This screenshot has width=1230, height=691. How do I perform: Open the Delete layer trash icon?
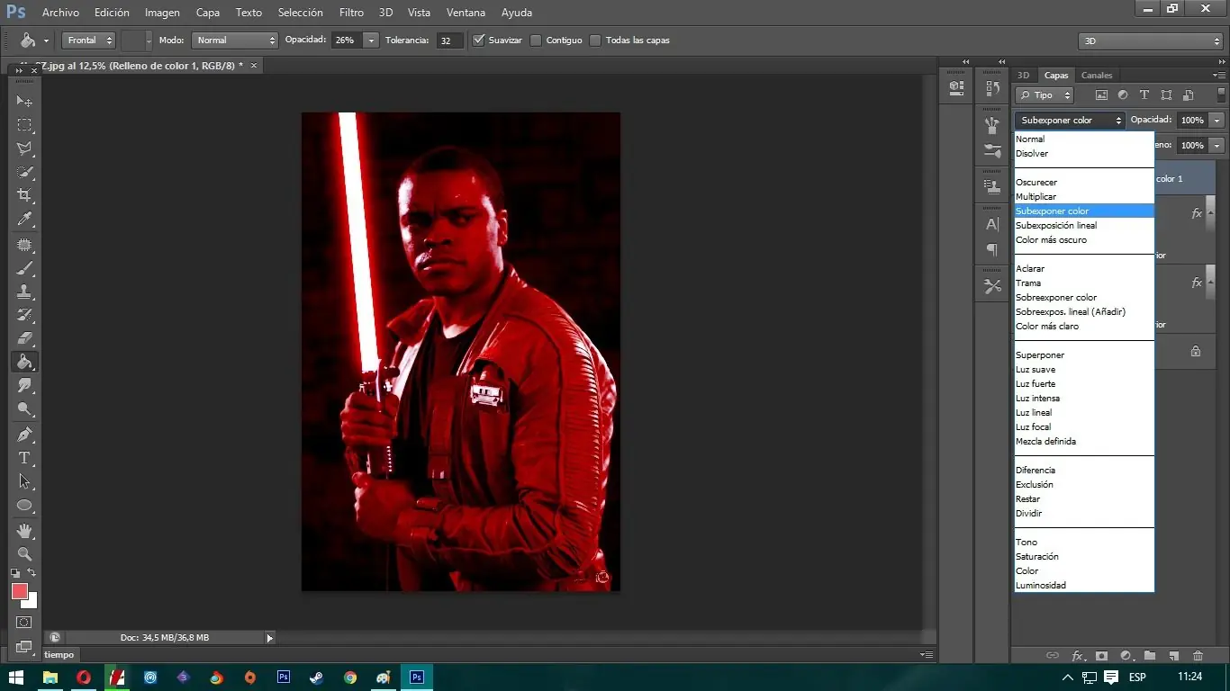(x=1198, y=656)
